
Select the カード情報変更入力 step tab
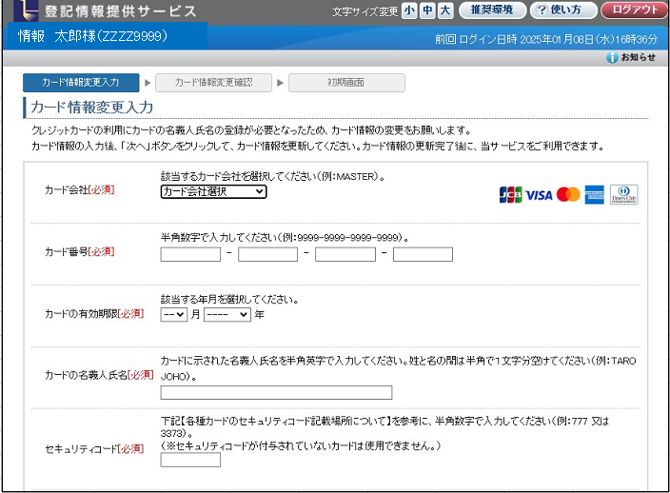pos(81,83)
